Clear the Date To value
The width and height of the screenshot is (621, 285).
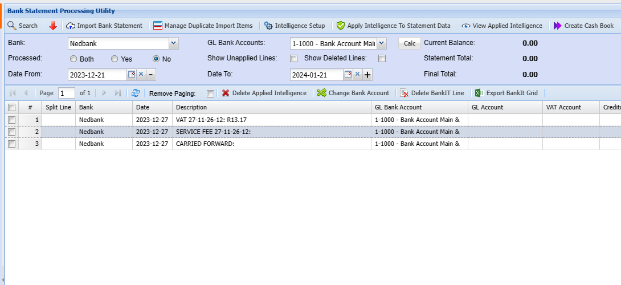(x=357, y=74)
